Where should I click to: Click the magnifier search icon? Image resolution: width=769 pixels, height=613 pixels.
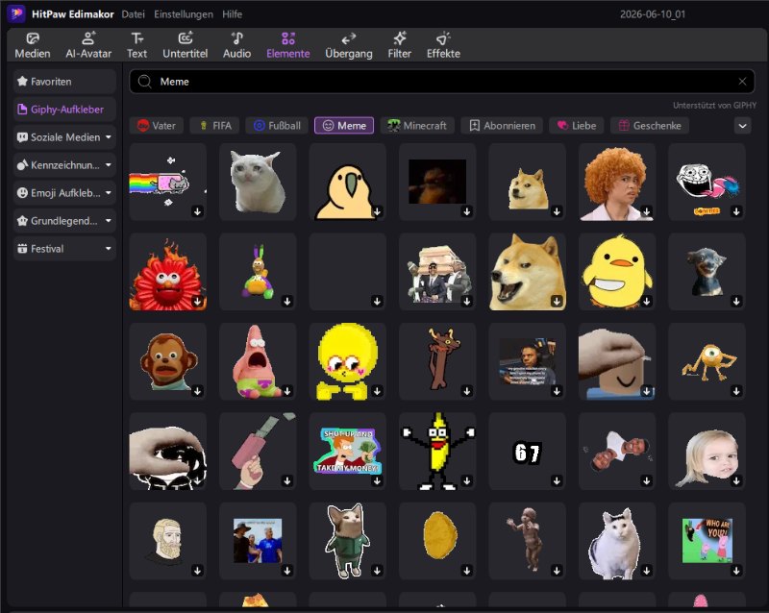click(145, 82)
